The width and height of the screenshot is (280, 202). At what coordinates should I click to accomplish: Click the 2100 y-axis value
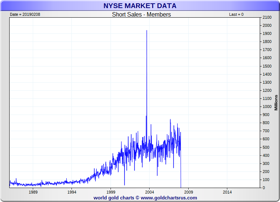pos(267,17)
